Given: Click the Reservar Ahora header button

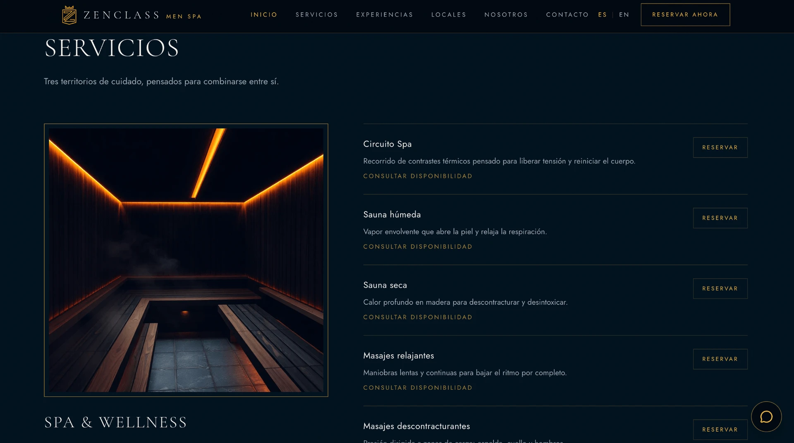Looking at the screenshot, I should 685,14.
